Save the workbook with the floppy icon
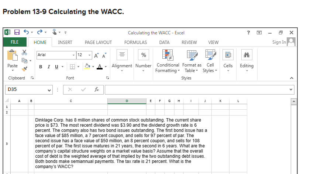 17,32
